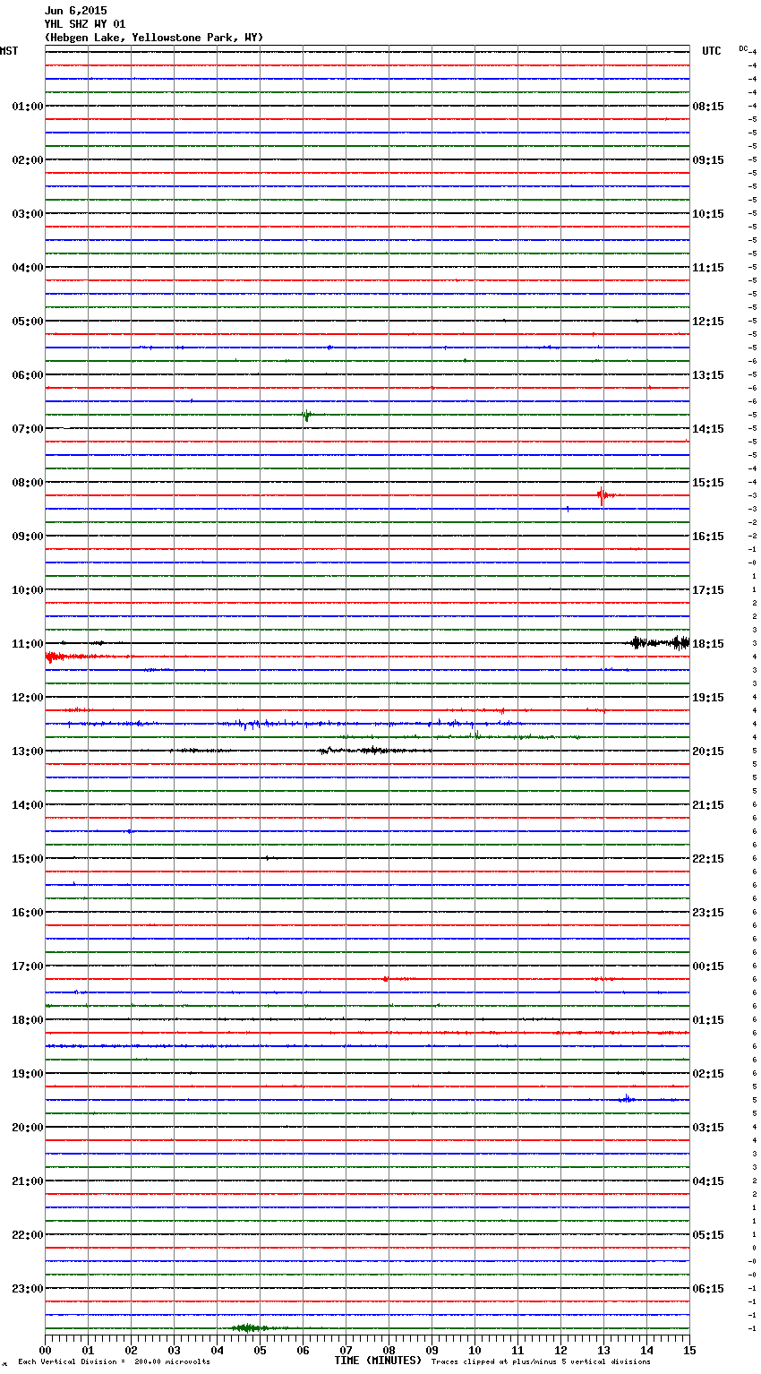Click the 15:15 UTC time label
761x1374 pixels.
pos(708,483)
